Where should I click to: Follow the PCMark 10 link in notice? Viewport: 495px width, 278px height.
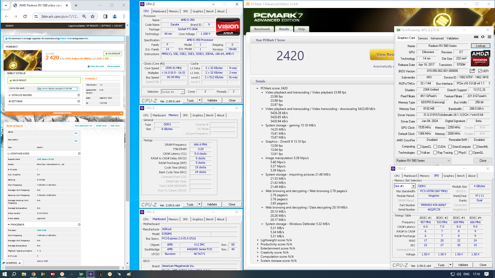click(64, 39)
